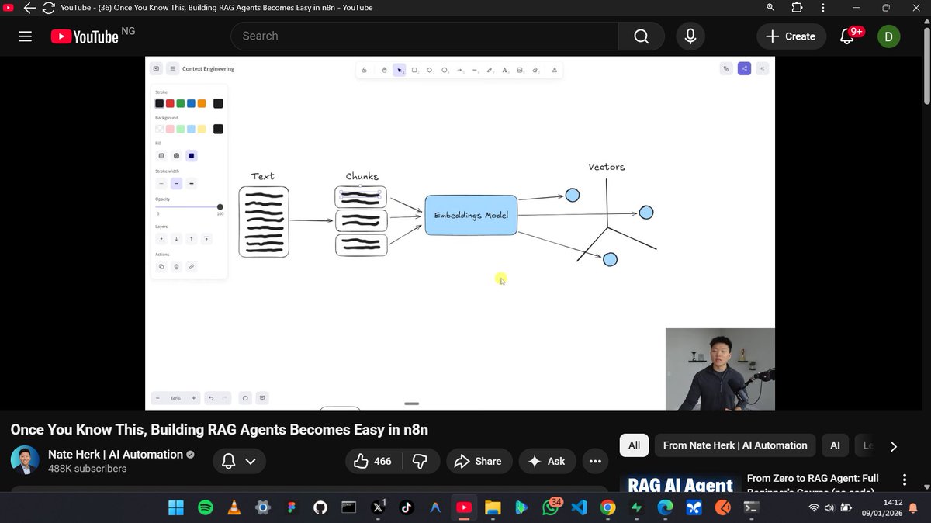This screenshot has height=523, width=931.
Task: Select the Text tool
Action: point(504,70)
